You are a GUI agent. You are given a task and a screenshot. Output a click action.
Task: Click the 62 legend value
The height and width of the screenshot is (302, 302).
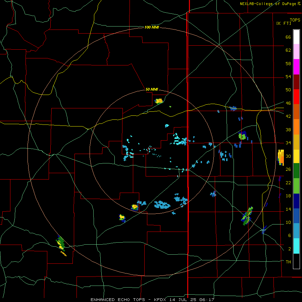point(288,50)
